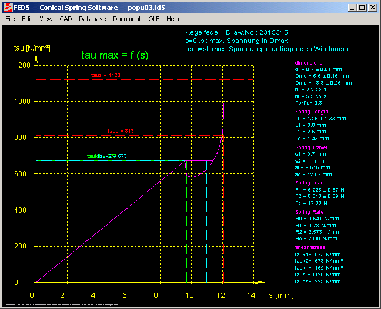381x309 pixels.
Task: Open the Edit menu
Action: click(x=27, y=19)
